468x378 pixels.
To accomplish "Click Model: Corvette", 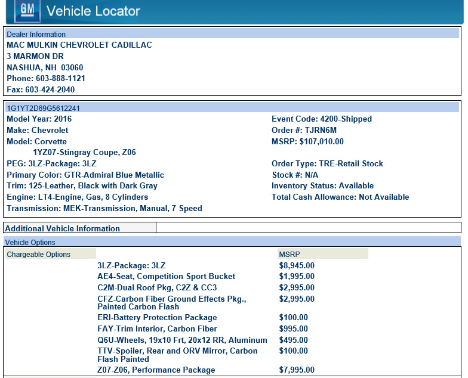I will (x=37, y=142).
